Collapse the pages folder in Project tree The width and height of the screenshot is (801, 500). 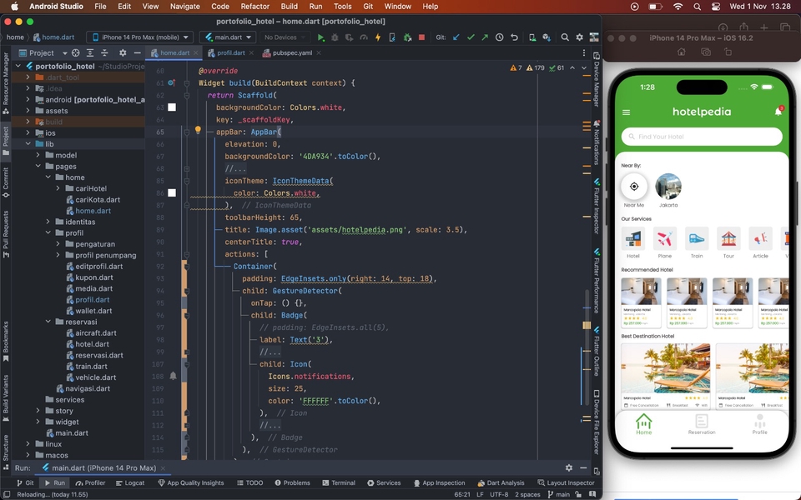click(37, 166)
